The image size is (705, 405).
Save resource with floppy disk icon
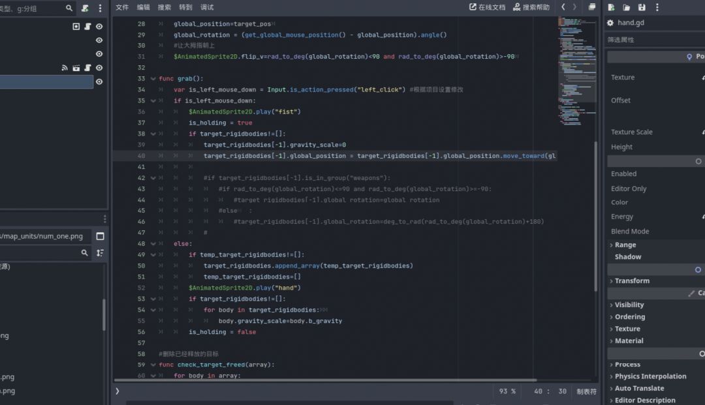[x=642, y=7]
